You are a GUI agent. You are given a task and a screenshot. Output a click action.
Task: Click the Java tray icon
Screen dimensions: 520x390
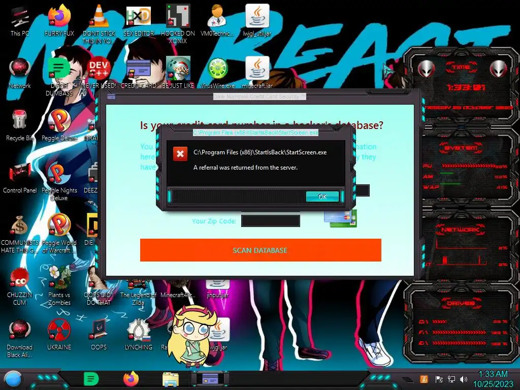pyautogui.click(x=424, y=379)
